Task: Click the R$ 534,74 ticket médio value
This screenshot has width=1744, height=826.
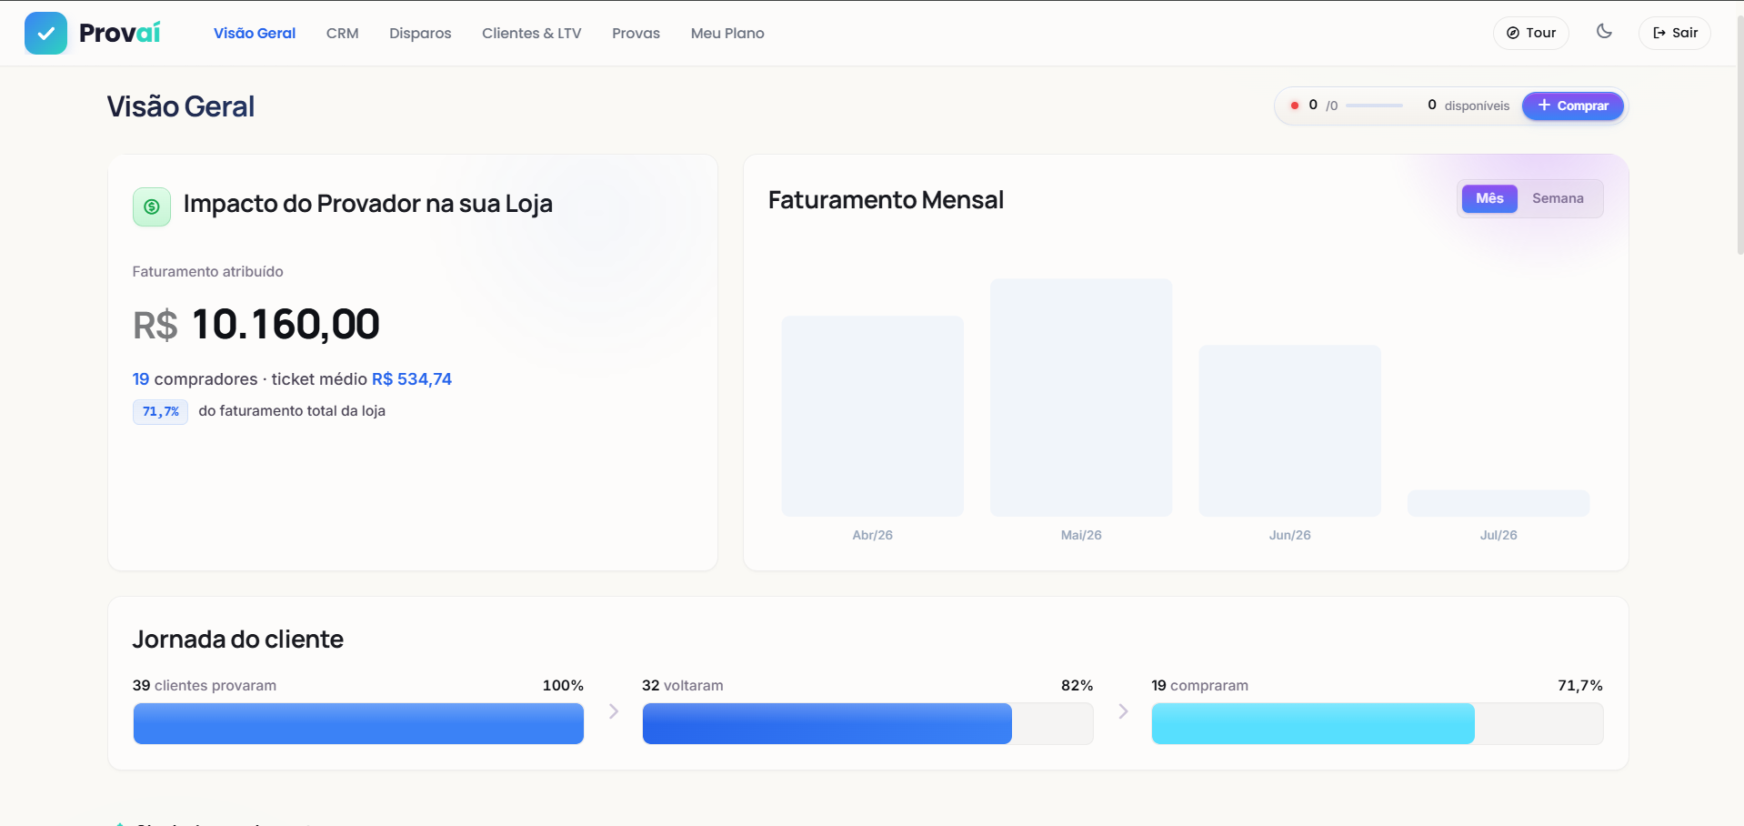Action: pyautogui.click(x=412, y=379)
